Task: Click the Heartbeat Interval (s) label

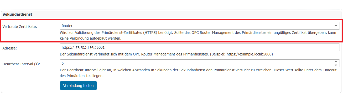Action: point(21,64)
